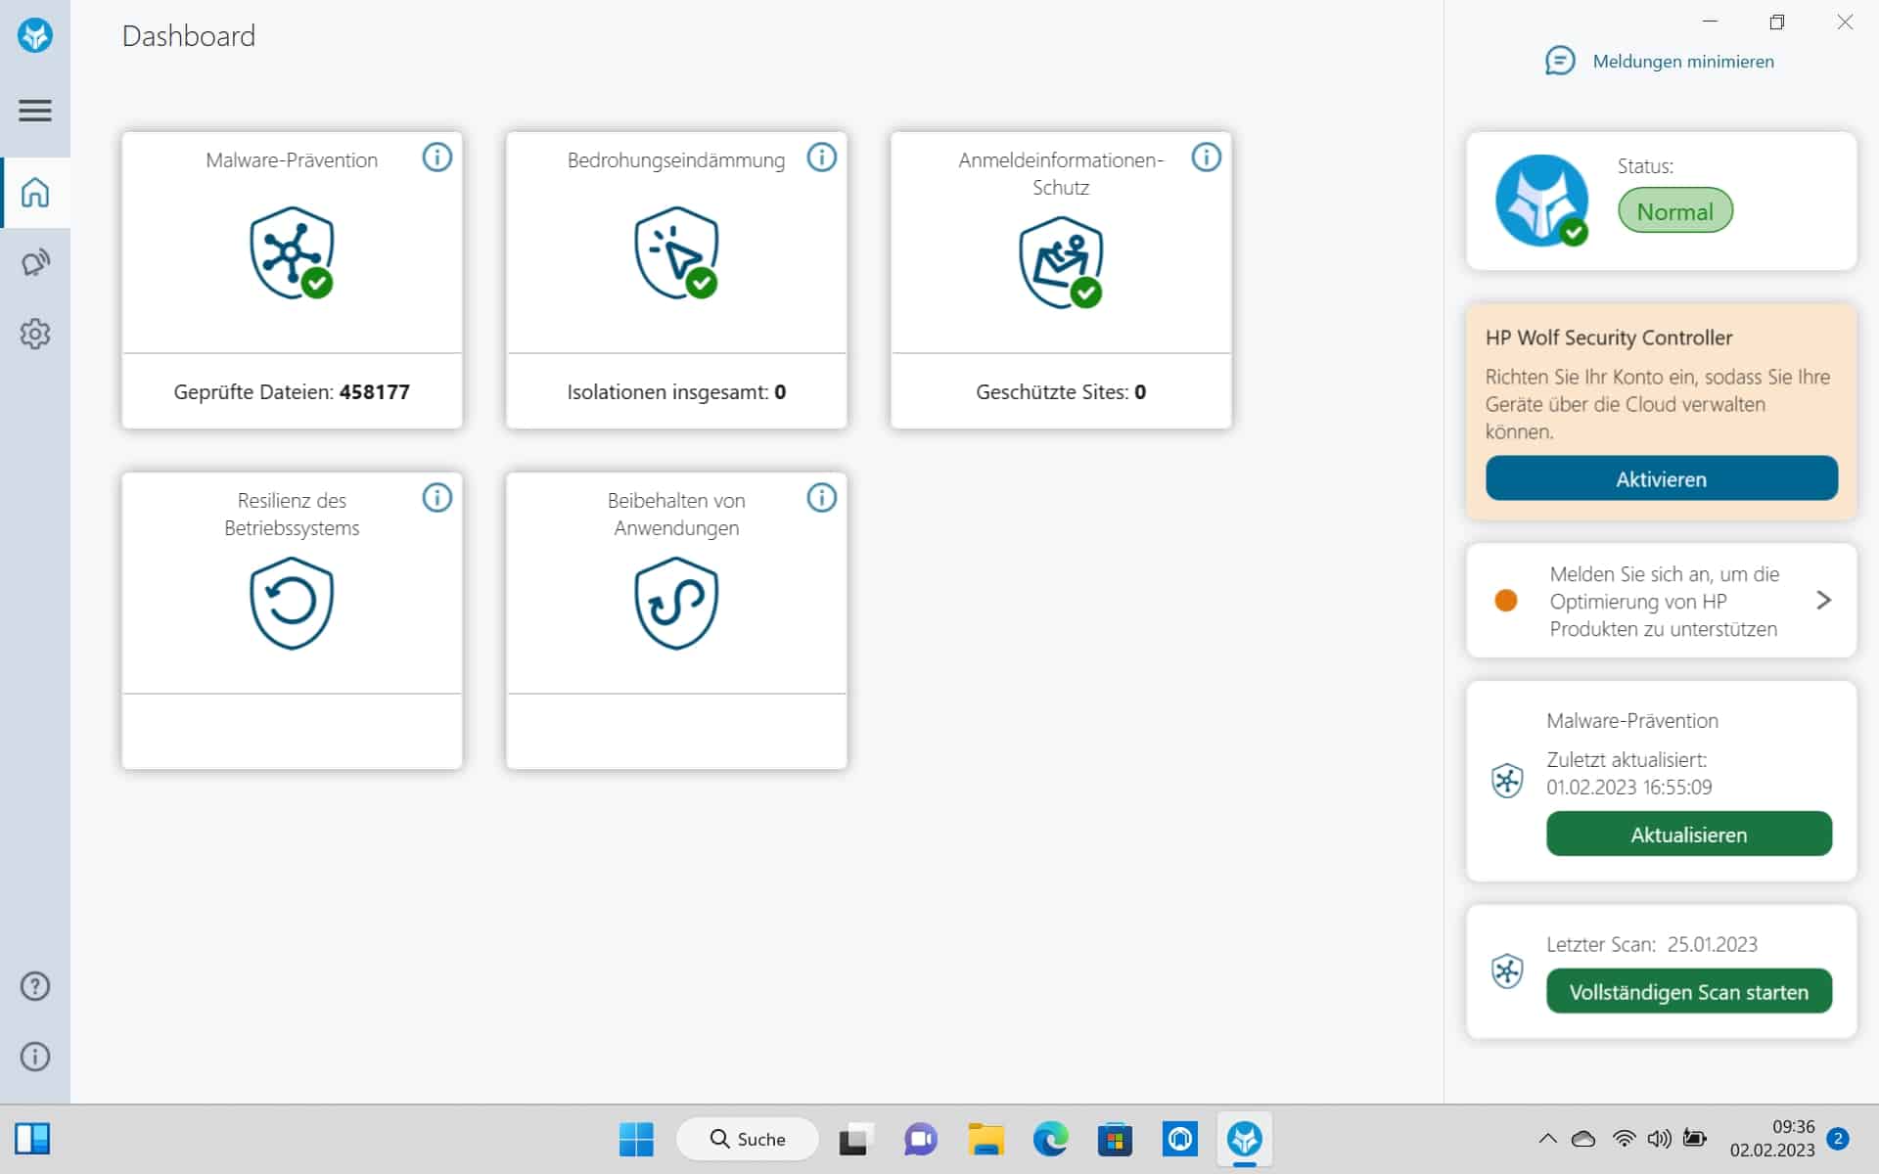Click the Malware-Prävention info icon

click(x=436, y=157)
